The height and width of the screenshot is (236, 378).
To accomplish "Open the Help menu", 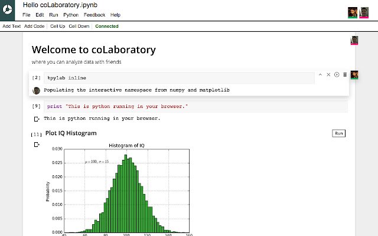I will (115, 15).
